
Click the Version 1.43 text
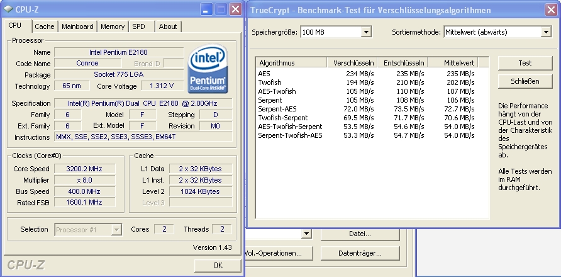(x=212, y=247)
